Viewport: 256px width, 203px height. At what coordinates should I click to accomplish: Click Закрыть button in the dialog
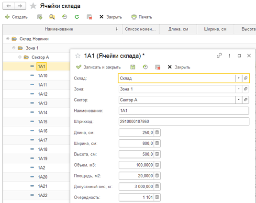click(x=179, y=67)
